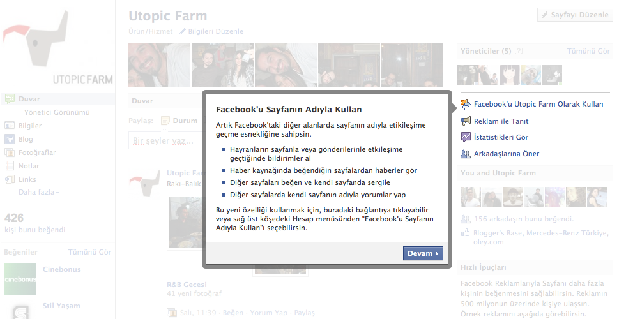This screenshot has width=626, height=319.
Task: Click the Sayfayı Düzenle button
Action: point(575,15)
